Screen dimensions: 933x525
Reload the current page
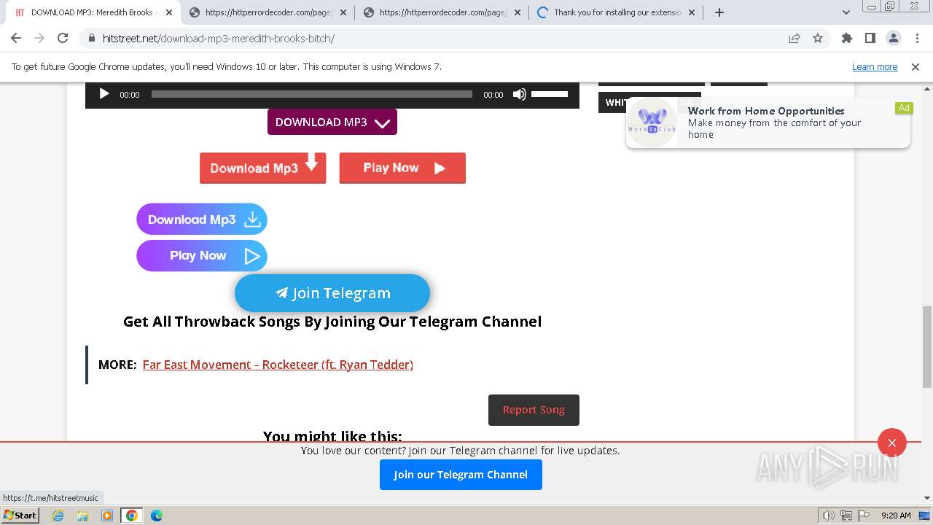(x=63, y=39)
